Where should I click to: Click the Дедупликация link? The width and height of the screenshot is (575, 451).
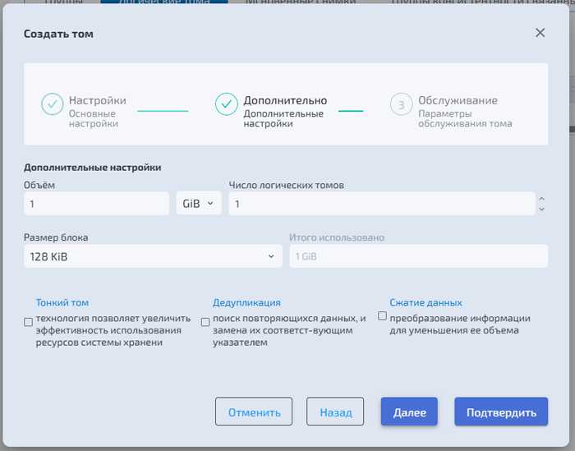click(x=246, y=302)
